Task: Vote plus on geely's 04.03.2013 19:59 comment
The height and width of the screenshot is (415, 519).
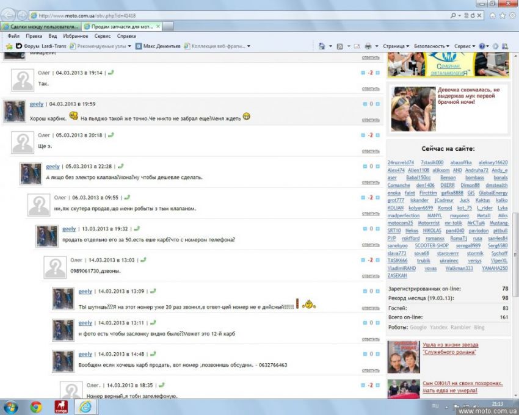Action: pos(378,104)
